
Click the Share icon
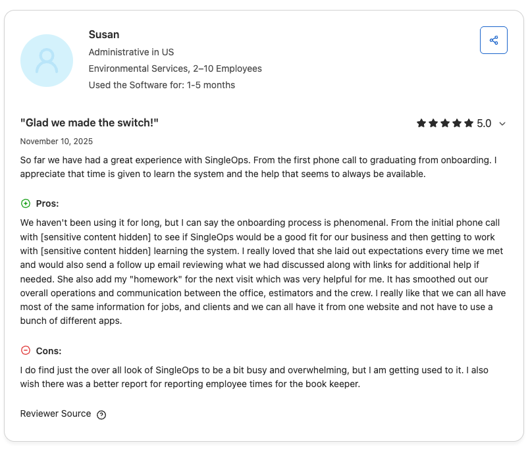coord(493,40)
